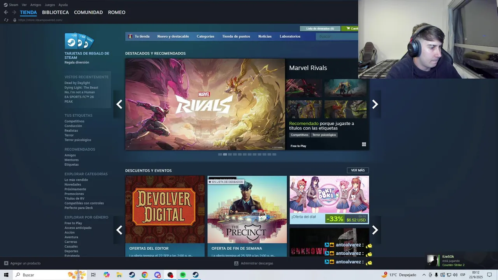The width and height of the screenshot is (498, 280).
Task: Open File Explorer from the taskbar
Action: 119,275
